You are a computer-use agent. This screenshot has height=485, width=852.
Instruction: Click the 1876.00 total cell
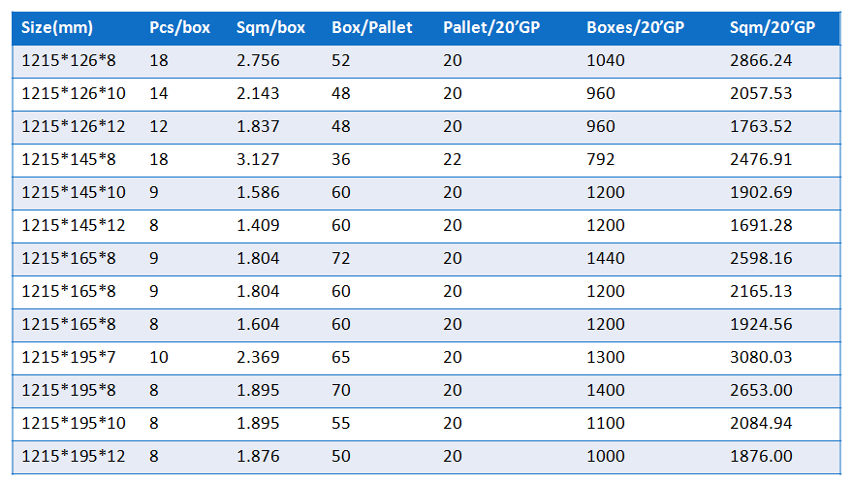[x=761, y=456]
